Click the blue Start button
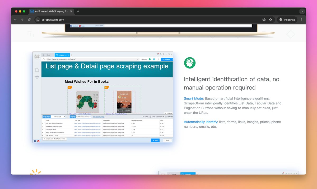This screenshot has width=317, height=189. coord(155,140)
